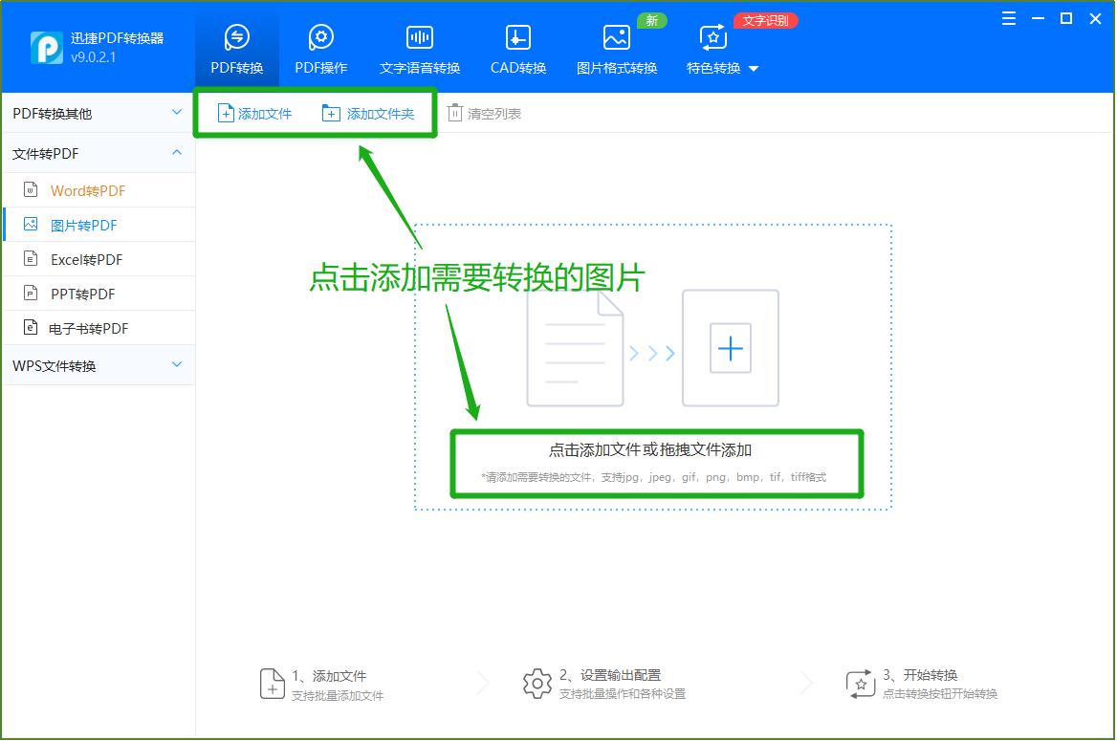
Task: Open CAD转换 via its toolbar icon
Action: tap(516, 38)
